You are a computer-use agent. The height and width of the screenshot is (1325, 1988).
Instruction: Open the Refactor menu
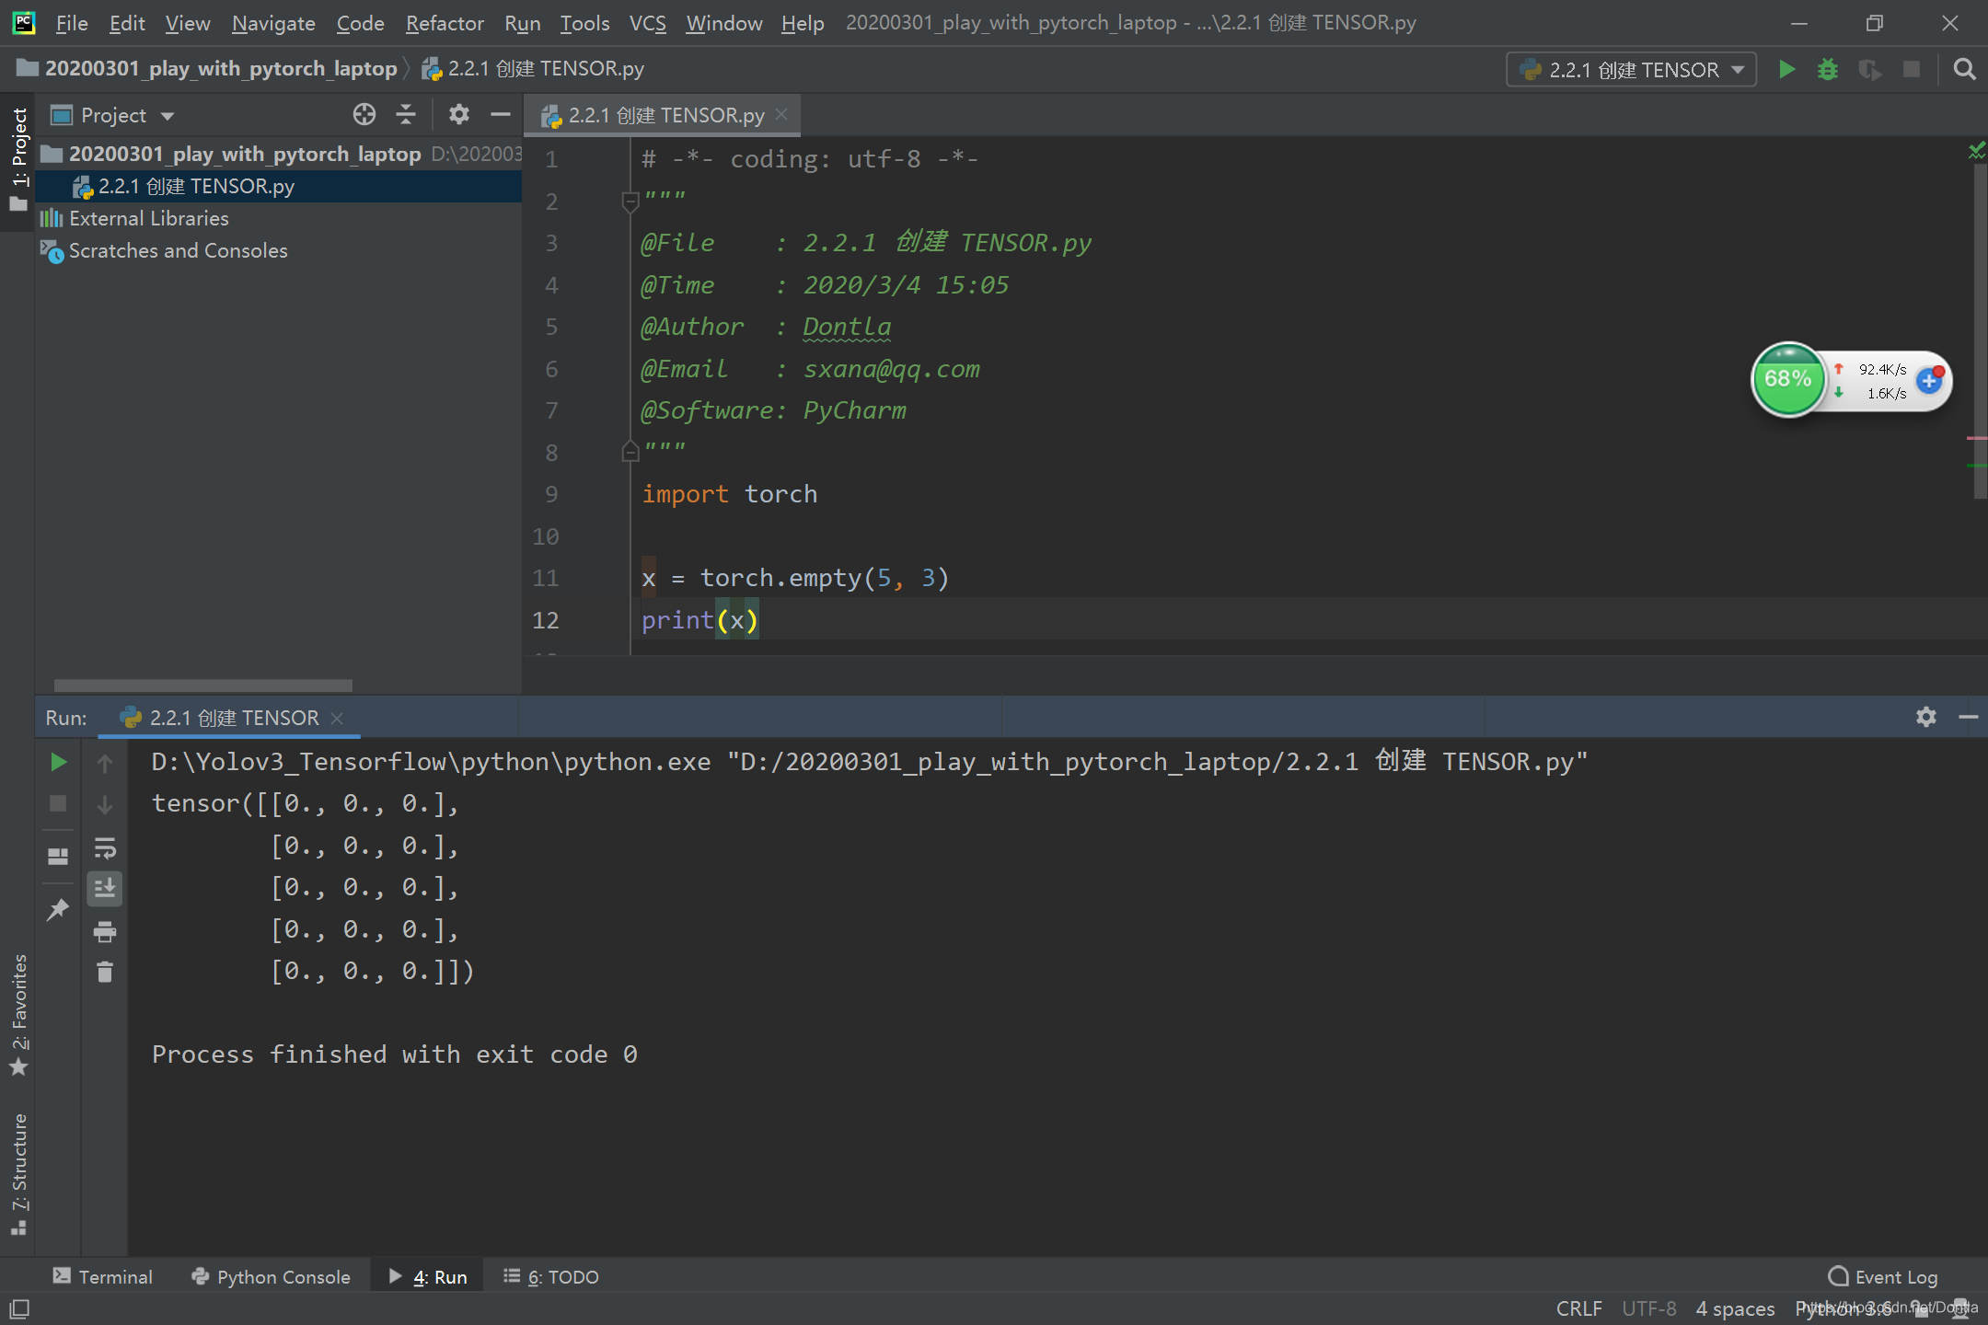pos(445,23)
